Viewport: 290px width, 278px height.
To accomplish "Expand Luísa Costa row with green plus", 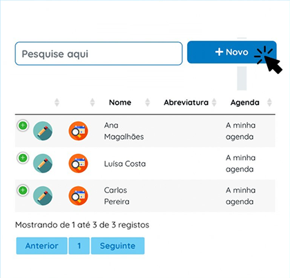I will pyautogui.click(x=23, y=158).
